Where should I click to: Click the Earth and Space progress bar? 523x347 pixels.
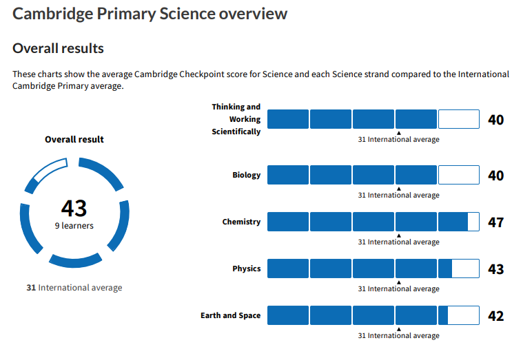[373, 315]
